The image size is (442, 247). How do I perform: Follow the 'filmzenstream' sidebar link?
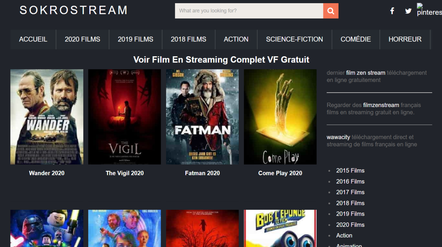coord(381,105)
